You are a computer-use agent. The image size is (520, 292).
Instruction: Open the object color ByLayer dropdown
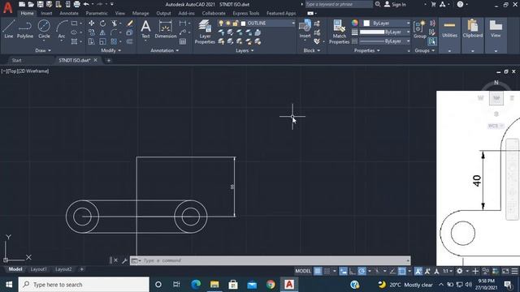click(x=408, y=24)
